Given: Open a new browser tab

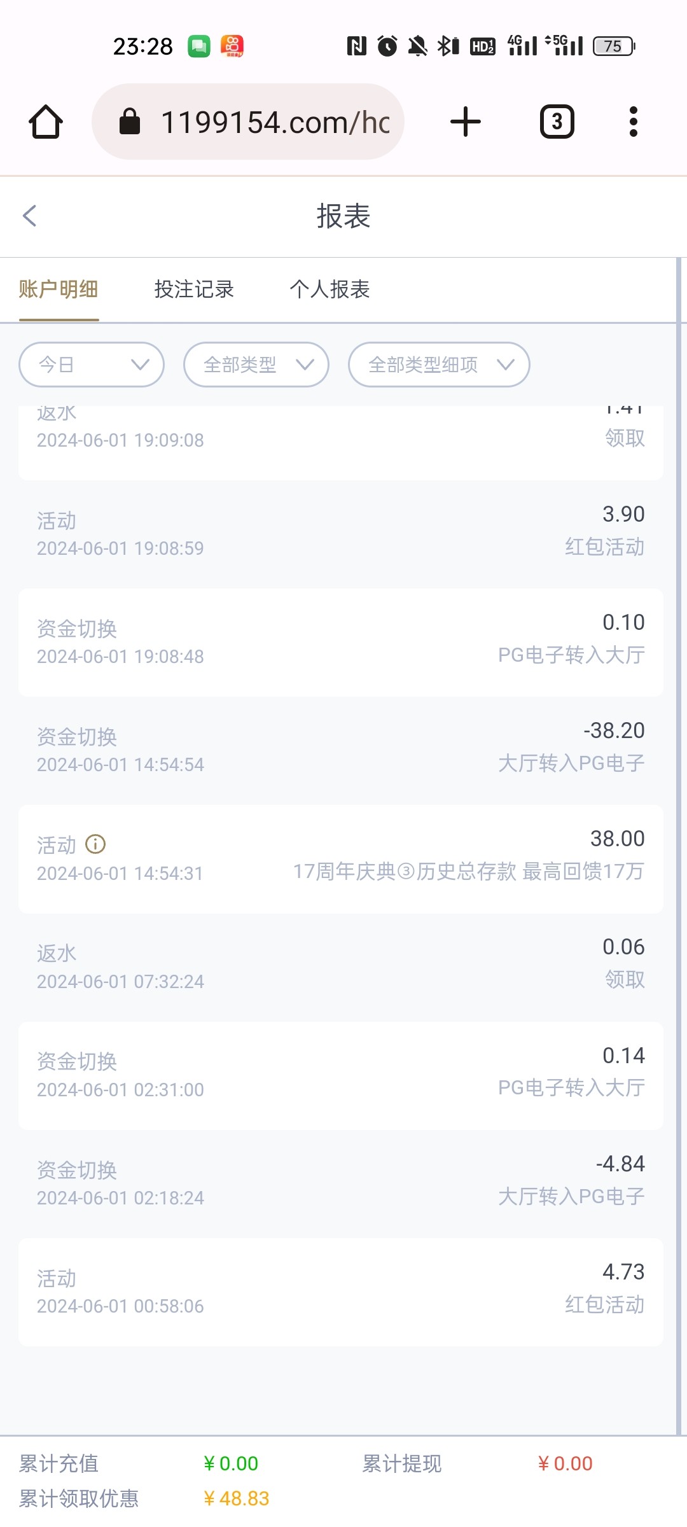Looking at the screenshot, I should [466, 122].
